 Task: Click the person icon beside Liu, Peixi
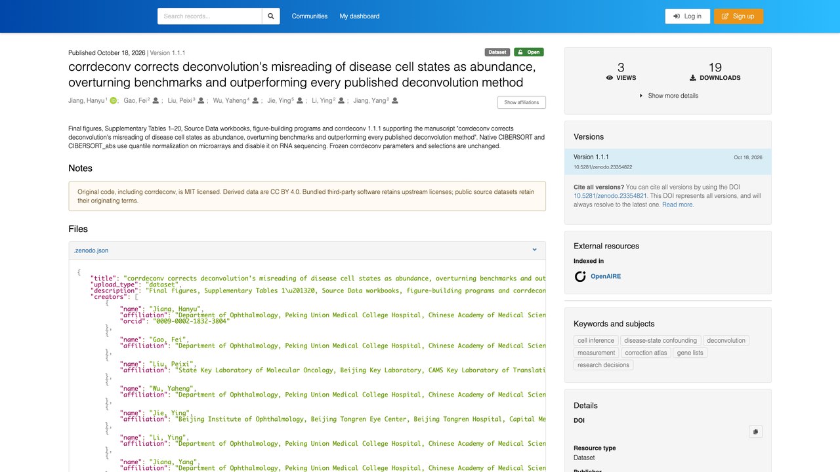[201, 101]
